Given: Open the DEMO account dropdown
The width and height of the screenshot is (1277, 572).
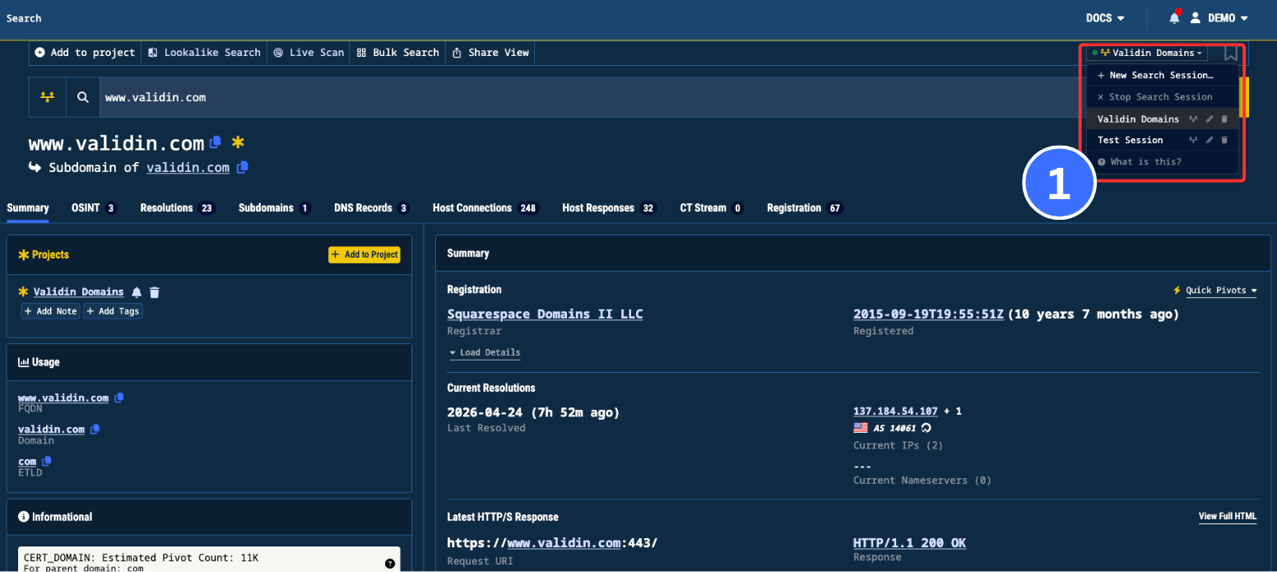Looking at the screenshot, I should (x=1225, y=18).
